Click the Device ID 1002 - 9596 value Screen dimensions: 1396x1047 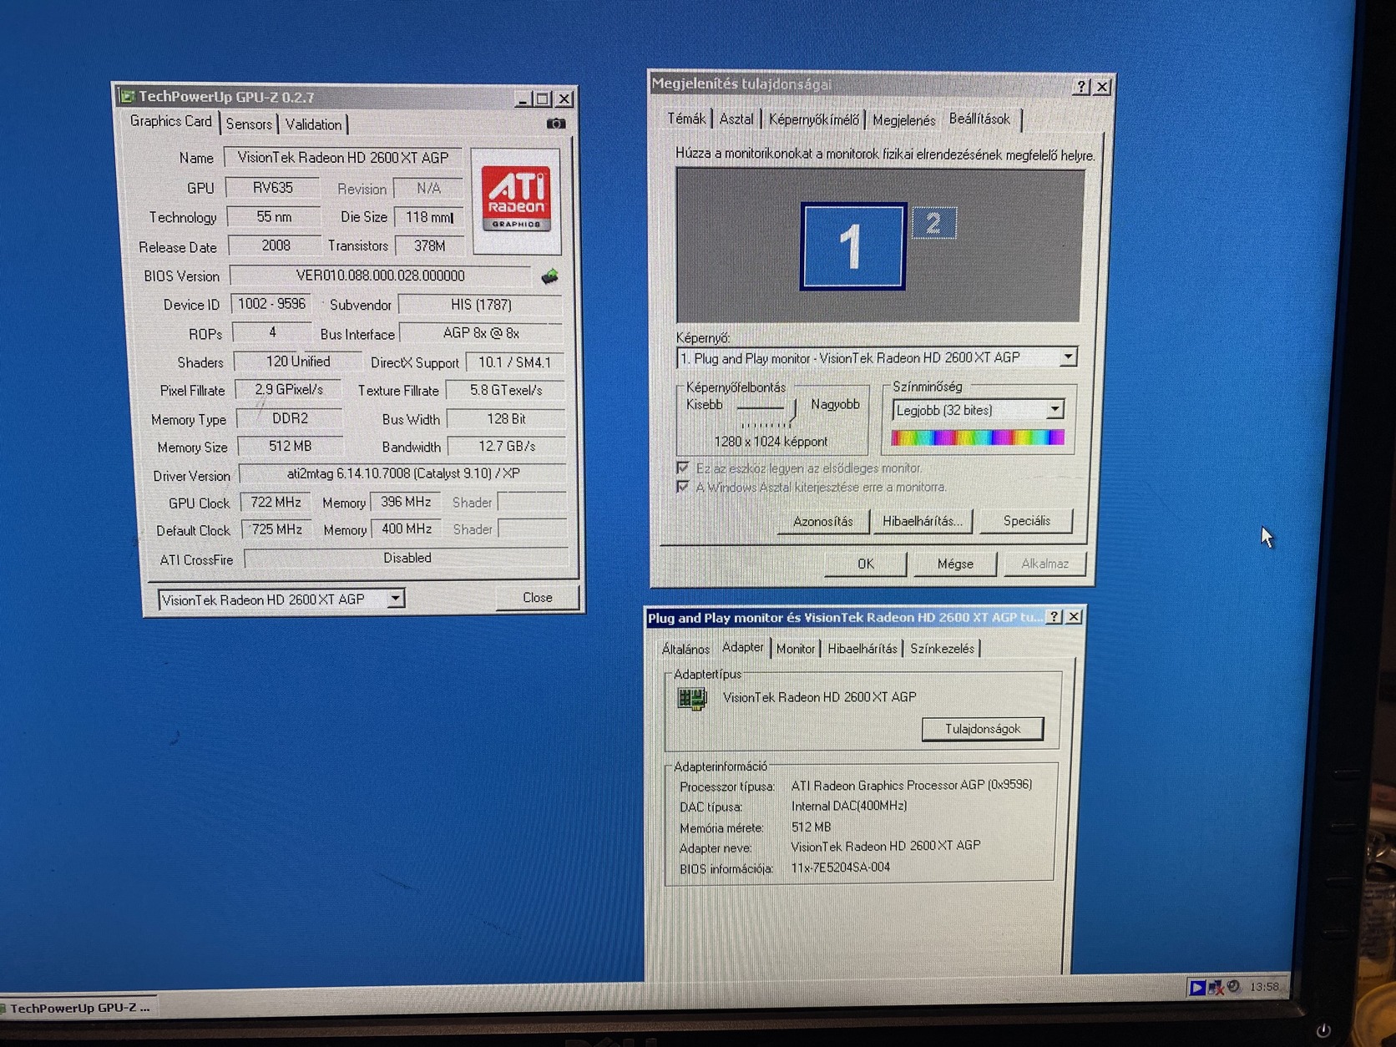pos(271,304)
